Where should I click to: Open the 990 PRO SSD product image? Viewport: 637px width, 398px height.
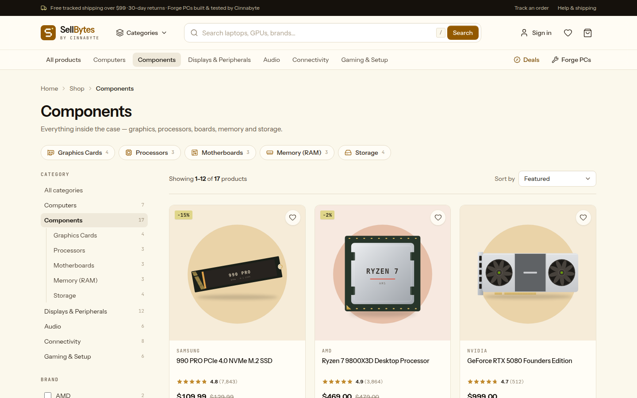[x=238, y=273]
